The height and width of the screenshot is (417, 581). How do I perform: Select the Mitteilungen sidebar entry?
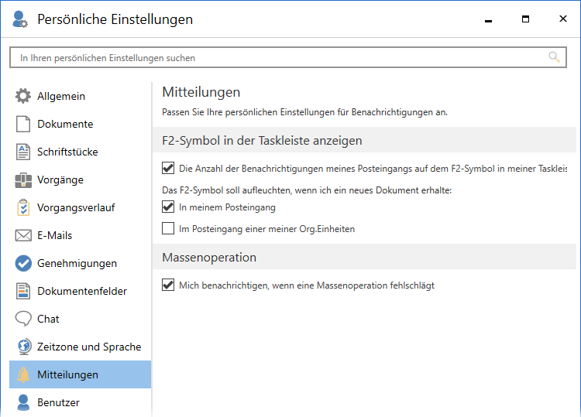(x=67, y=374)
